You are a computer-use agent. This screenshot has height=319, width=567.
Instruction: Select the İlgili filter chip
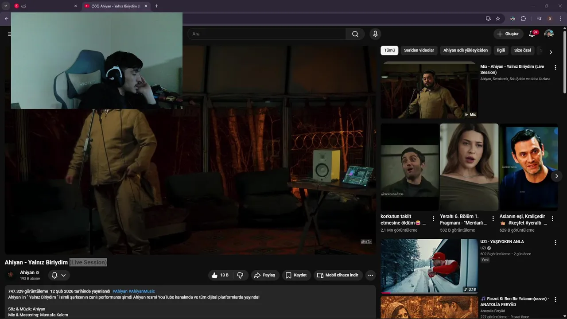pos(501,51)
